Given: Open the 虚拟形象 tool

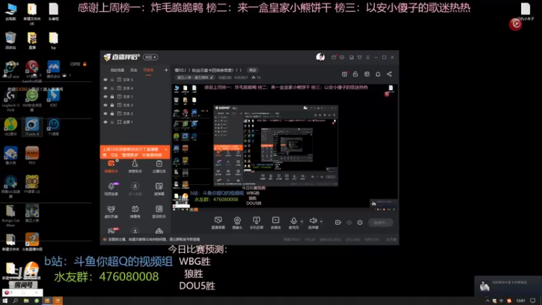Looking at the screenshot, I should (x=111, y=211).
